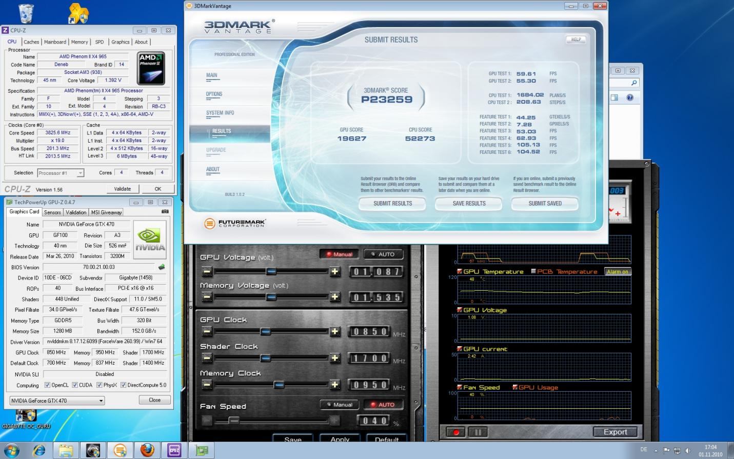Increase Memory Voltage with the plus button
734x459 pixels.
tap(335, 297)
